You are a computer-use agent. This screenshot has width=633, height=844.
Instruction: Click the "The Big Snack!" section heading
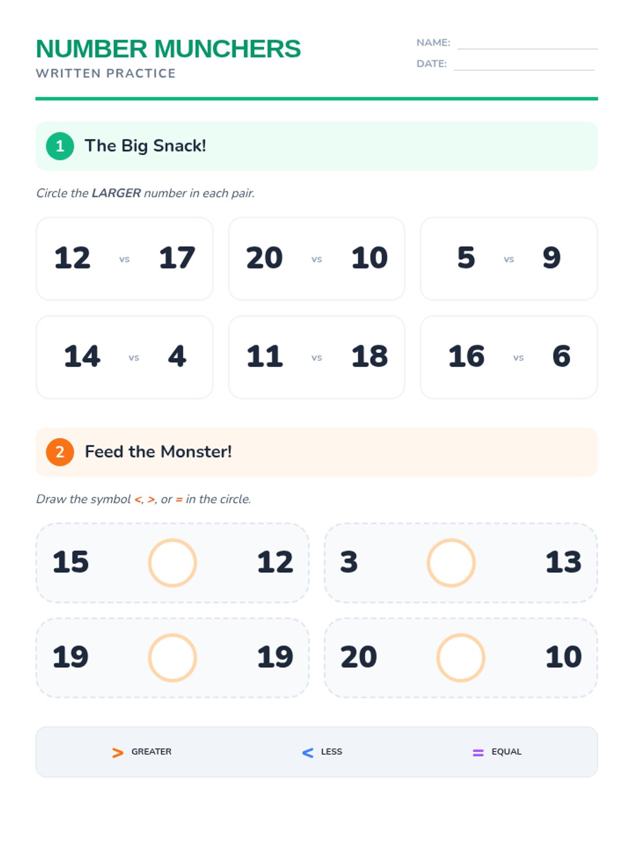click(145, 146)
